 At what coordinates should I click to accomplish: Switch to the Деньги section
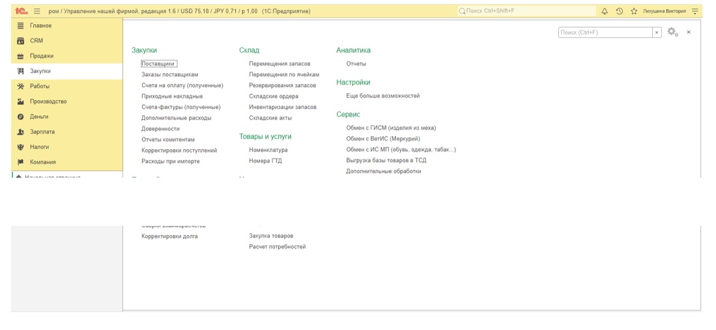pyautogui.click(x=39, y=117)
